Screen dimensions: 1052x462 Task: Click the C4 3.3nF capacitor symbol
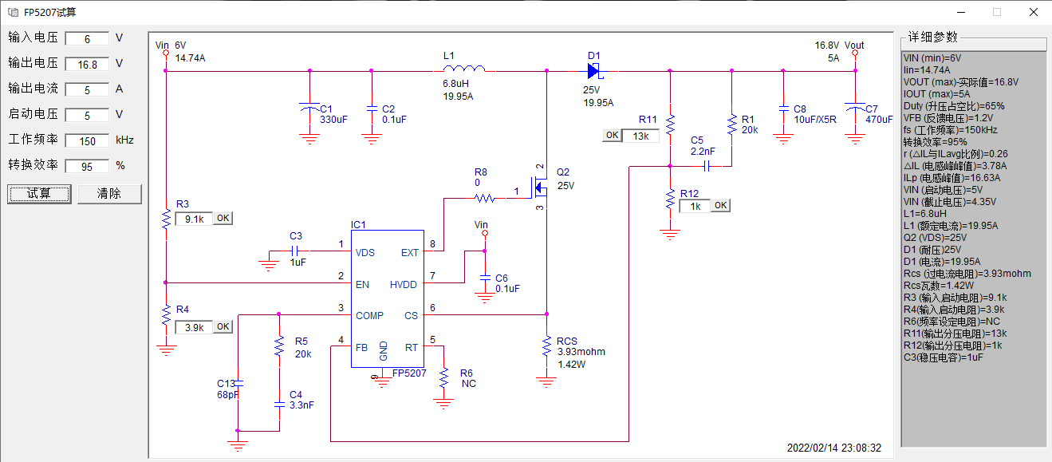pyautogui.click(x=279, y=405)
